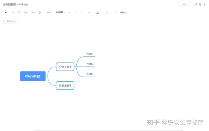This screenshot has height=131, width=209.
Task: Open the font size 14 dropdown
Action: [x=49, y=13]
